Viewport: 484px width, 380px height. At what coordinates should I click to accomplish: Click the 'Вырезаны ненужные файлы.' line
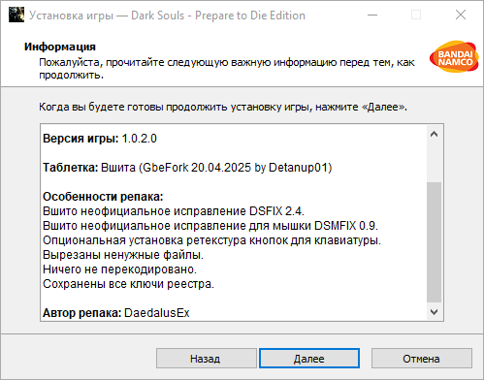pyautogui.click(x=123, y=255)
